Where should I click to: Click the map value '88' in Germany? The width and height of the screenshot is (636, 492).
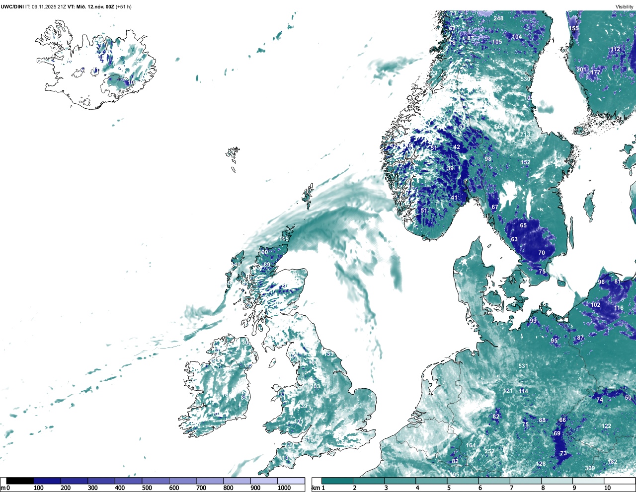[x=542, y=420]
